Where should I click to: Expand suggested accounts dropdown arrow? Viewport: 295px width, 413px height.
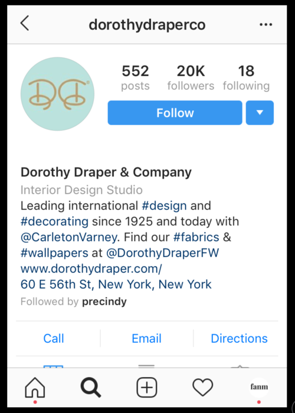(x=260, y=113)
